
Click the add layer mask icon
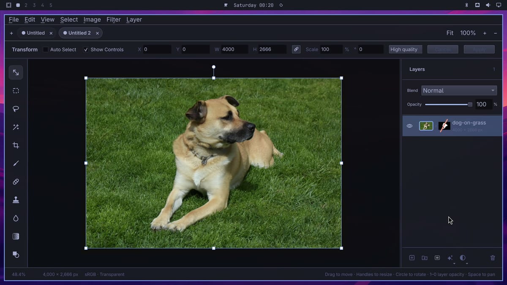[x=437, y=258]
